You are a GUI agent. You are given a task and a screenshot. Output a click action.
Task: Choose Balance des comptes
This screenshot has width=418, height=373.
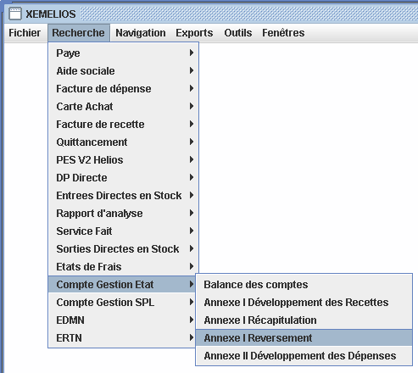[x=304, y=285]
